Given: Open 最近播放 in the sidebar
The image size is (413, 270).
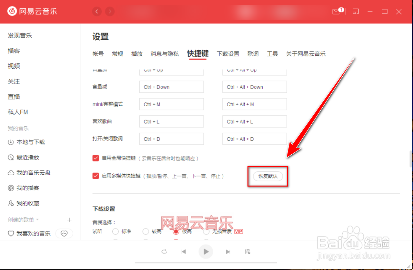Looking at the screenshot, I should [x=24, y=158].
